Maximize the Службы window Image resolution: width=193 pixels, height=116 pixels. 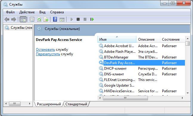173,3
